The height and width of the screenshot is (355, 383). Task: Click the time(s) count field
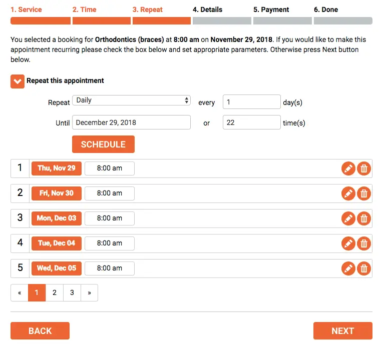click(x=252, y=122)
